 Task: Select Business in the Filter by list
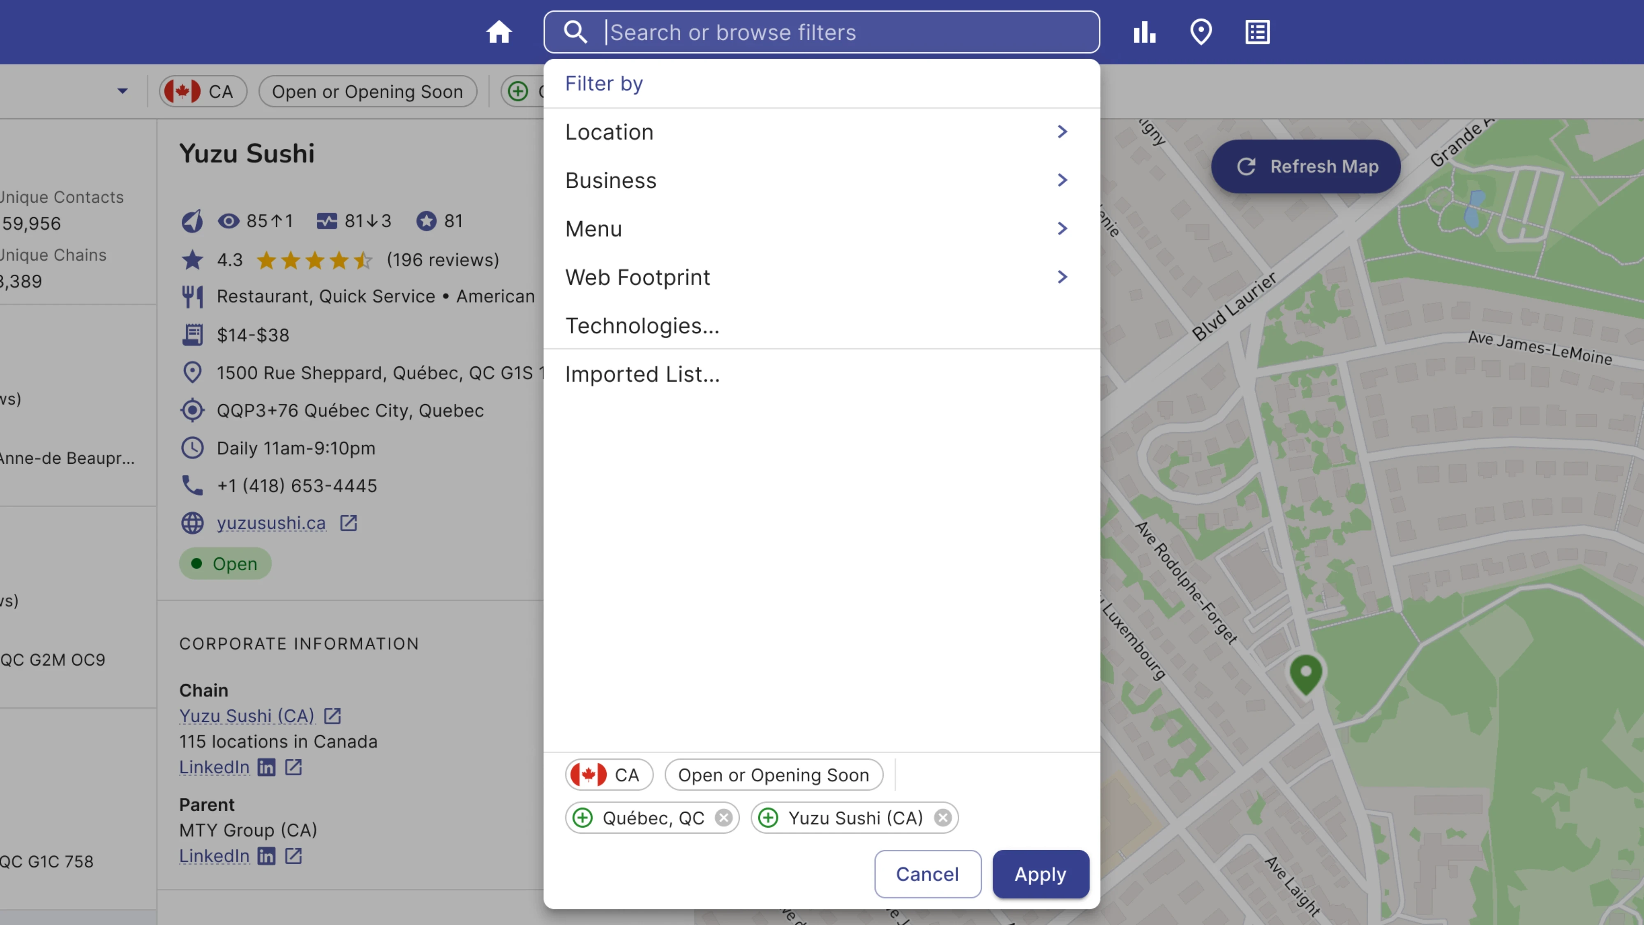click(x=821, y=180)
